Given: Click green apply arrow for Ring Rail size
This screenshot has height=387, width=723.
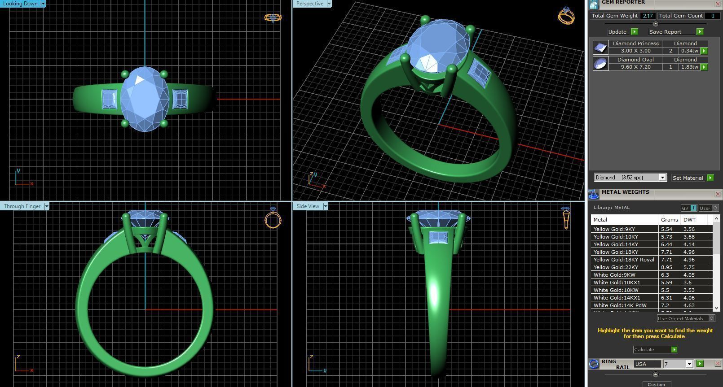Looking at the screenshot, I should (700, 364).
